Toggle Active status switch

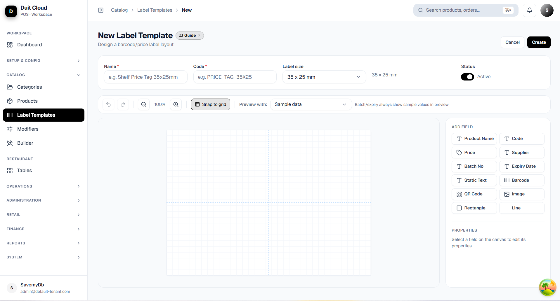pos(467,77)
